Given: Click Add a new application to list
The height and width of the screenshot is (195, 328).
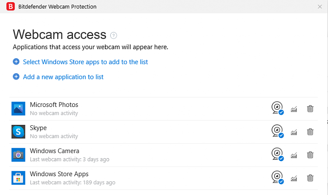Looking at the screenshot, I should tap(63, 77).
